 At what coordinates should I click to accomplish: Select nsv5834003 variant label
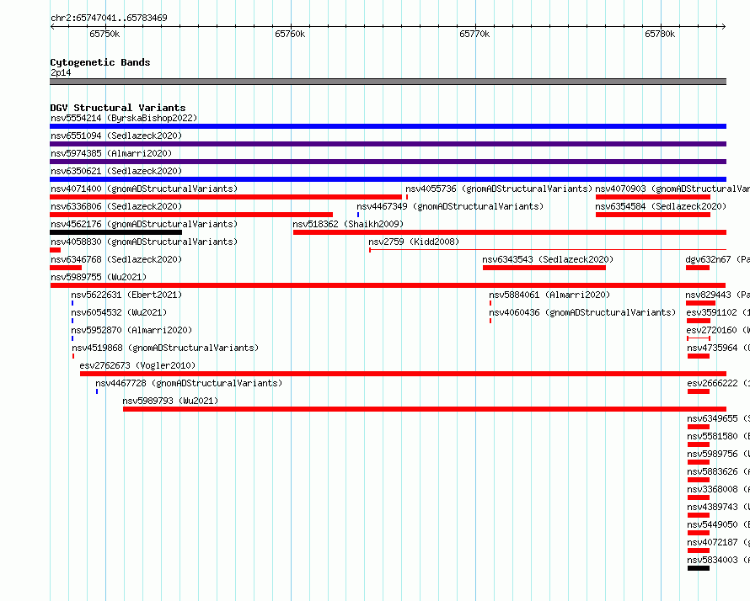(719, 560)
